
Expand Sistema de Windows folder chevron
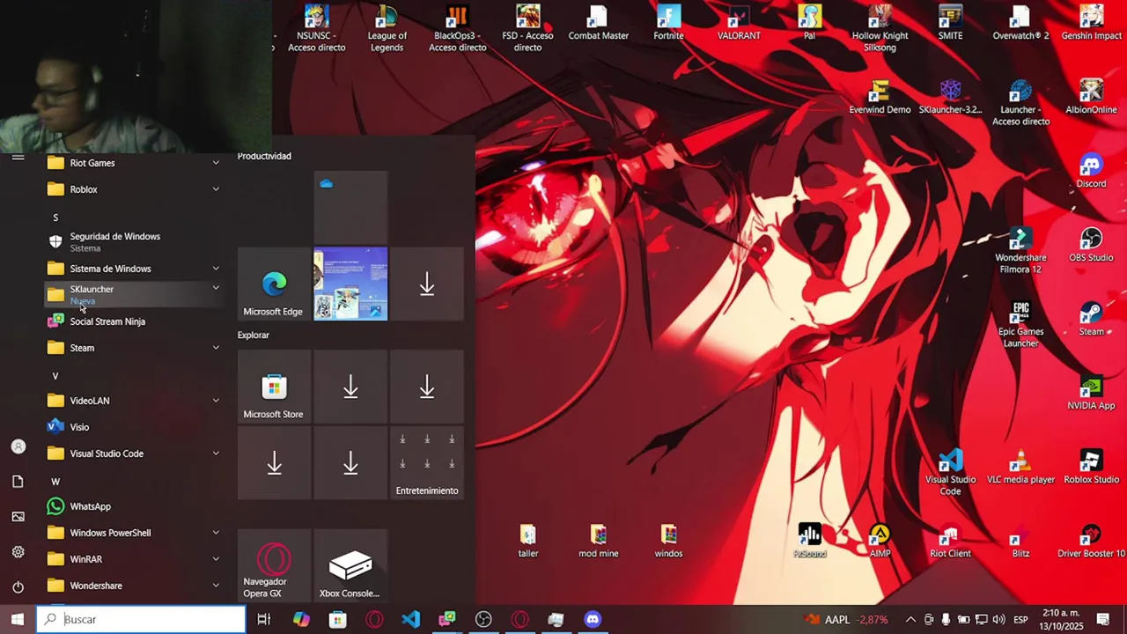point(216,269)
